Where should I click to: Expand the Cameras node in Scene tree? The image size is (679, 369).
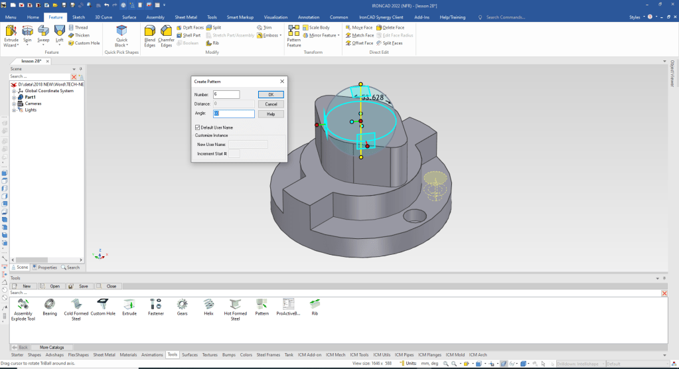tap(13, 104)
